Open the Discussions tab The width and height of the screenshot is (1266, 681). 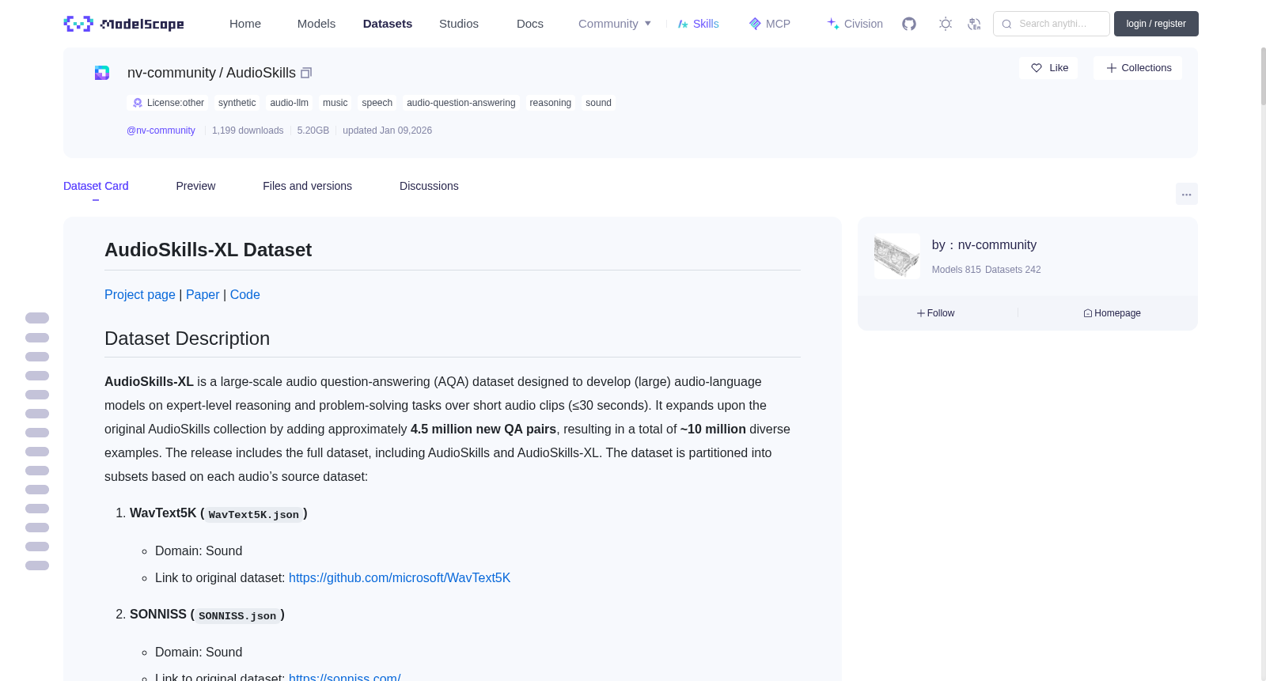429,186
